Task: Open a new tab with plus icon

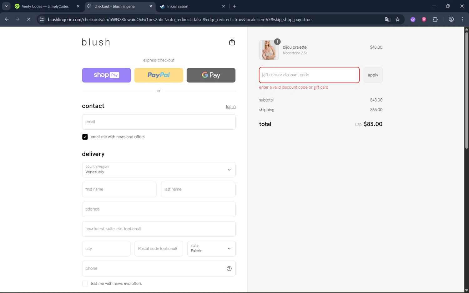Action: tap(235, 6)
